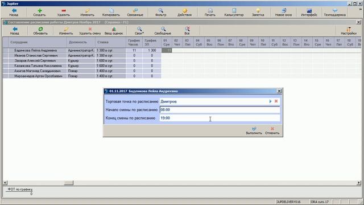Image resolution: width=364 pixels, height=205 pixels.
Task: Open Ввод оценок tool
Action: pos(114,31)
